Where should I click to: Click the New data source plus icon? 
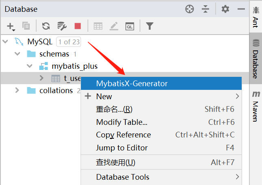[x=11, y=26]
